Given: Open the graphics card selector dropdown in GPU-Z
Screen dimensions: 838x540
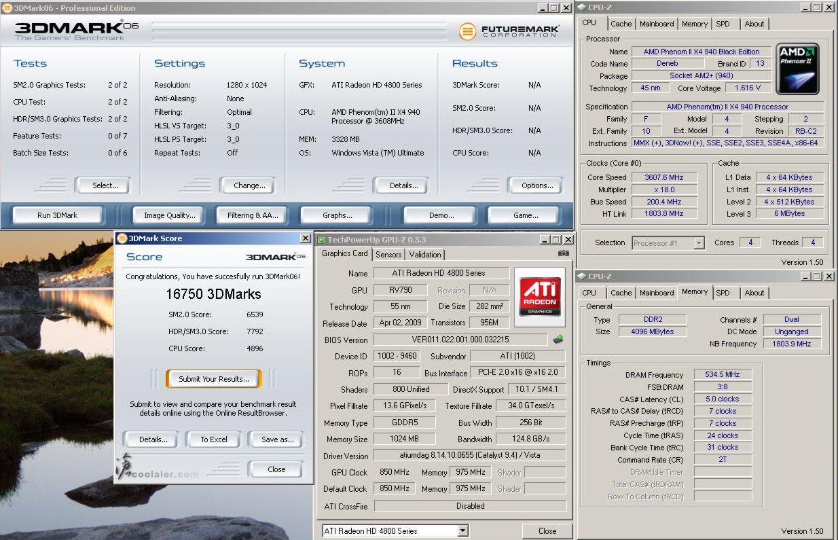Looking at the screenshot, I should (x=462, y=530).
